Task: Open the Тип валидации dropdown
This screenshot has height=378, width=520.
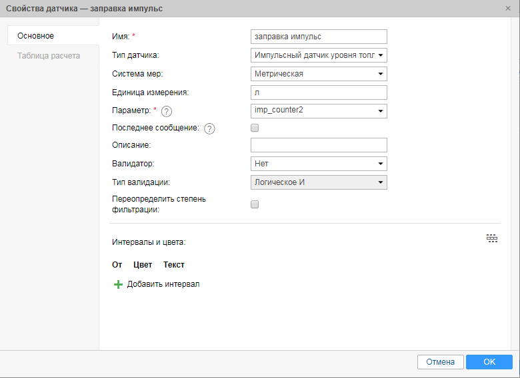Action: pos(319,182)
